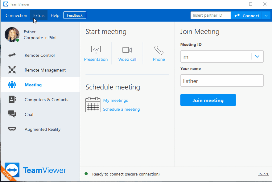The image size is (272, 182).
Task: Open the Help menu
Action: pos(55,15)
